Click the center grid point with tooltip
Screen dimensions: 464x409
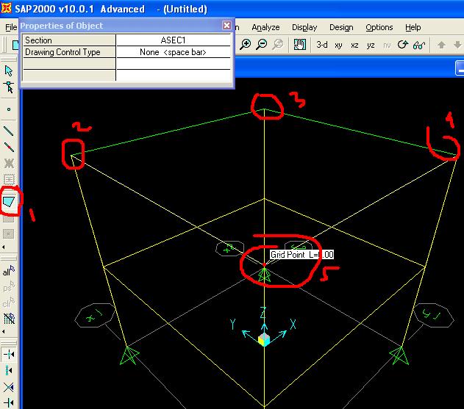tap(264, 265)
